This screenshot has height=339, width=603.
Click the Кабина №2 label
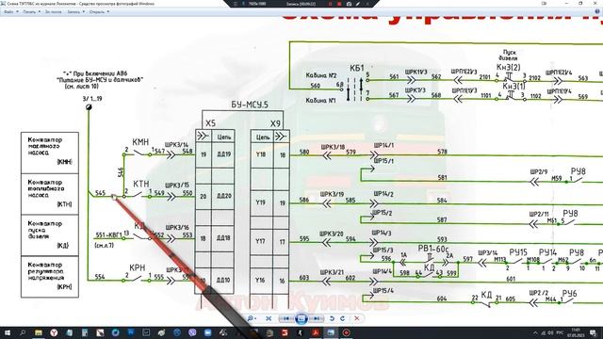point(321,75)
